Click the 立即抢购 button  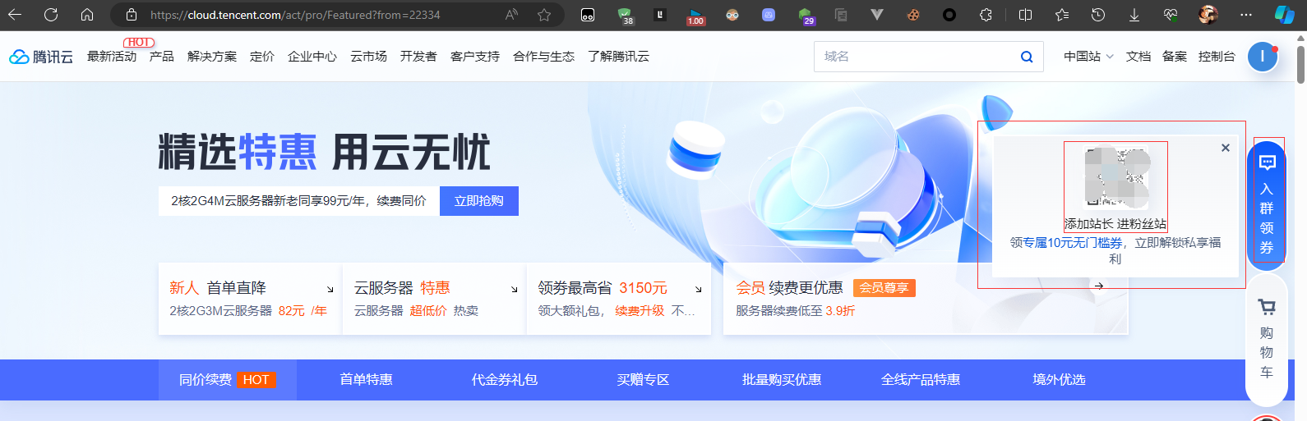(x=478, y=201)
